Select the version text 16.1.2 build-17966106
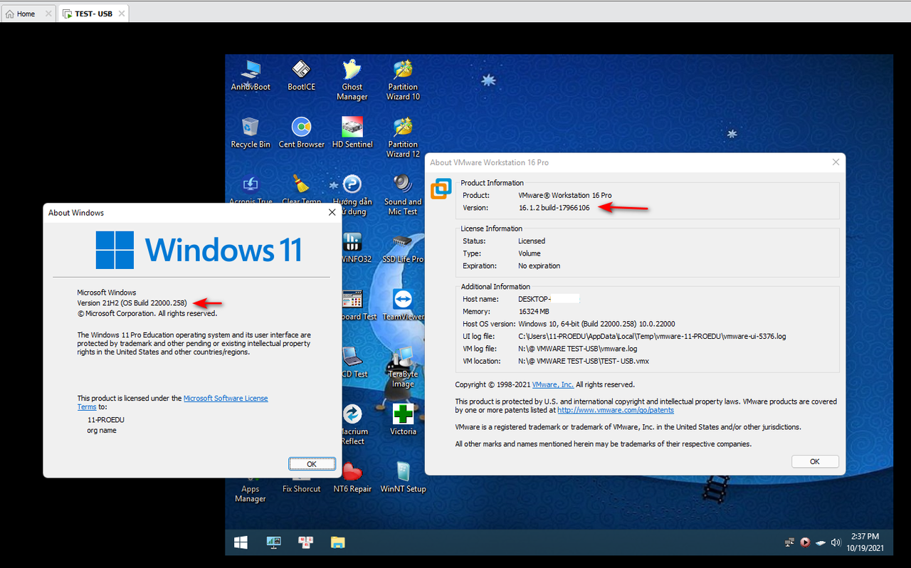This screenshot has width=911, height=568. point(554,208)
